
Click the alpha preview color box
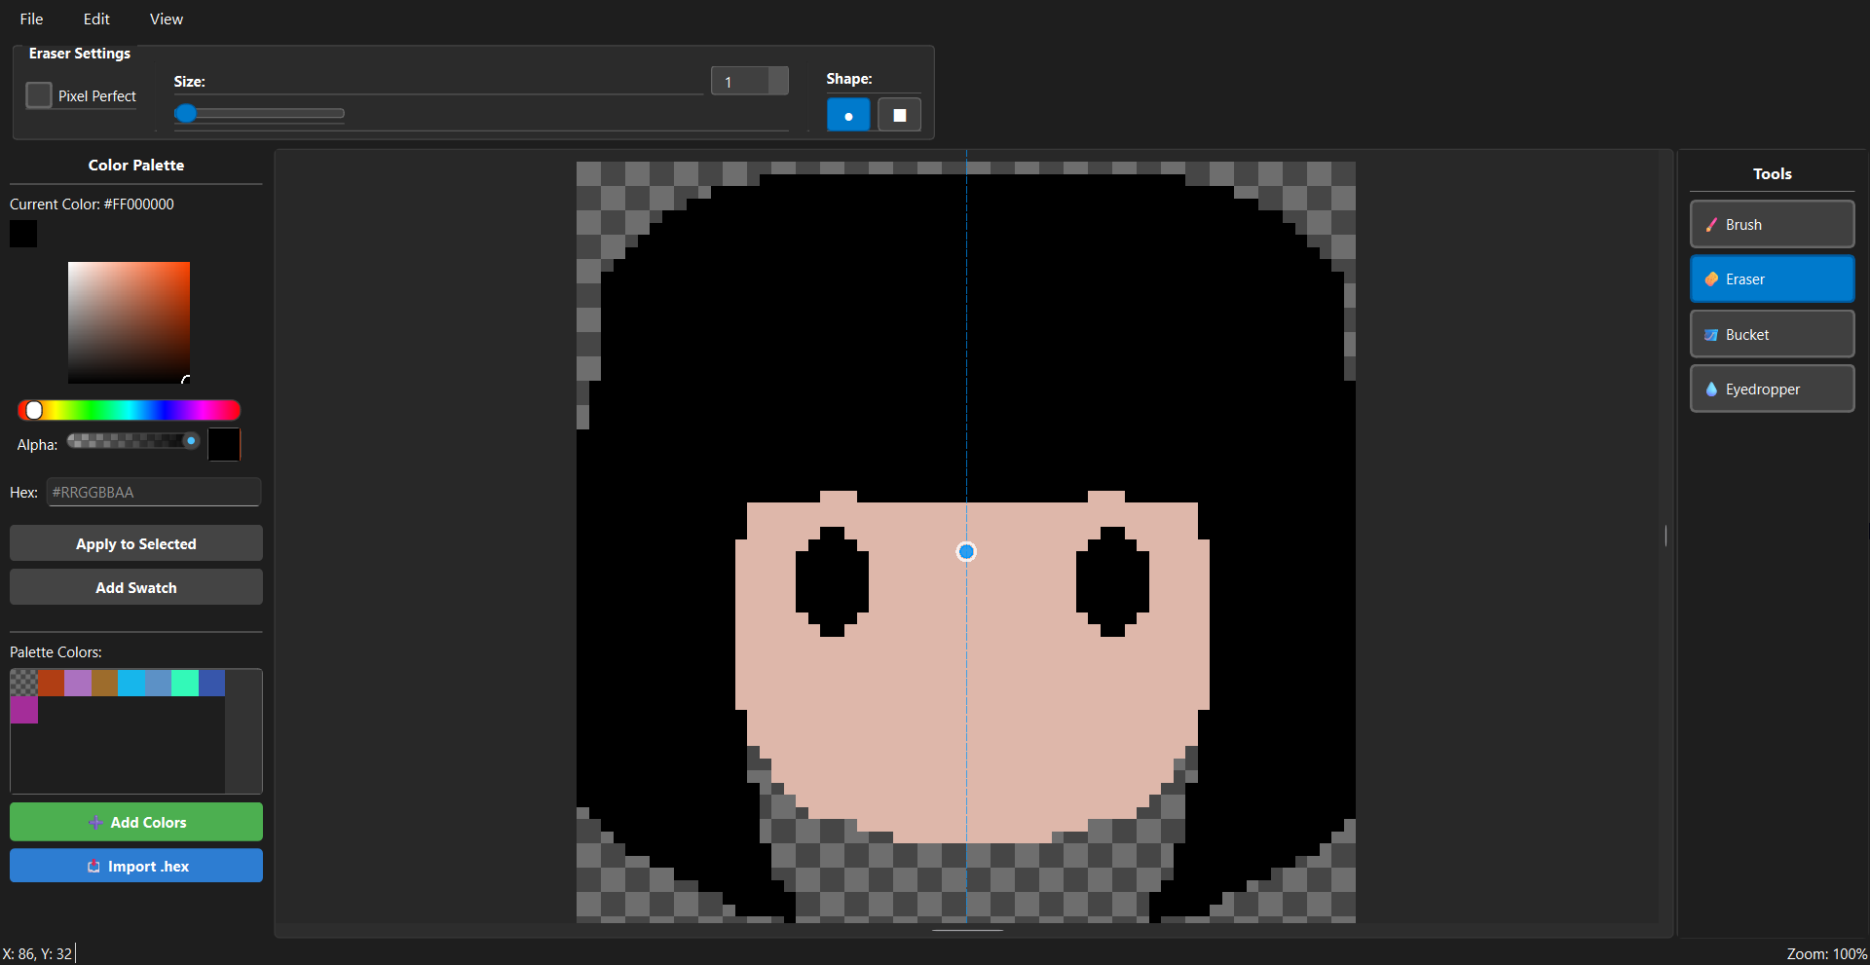click(224, 444)
